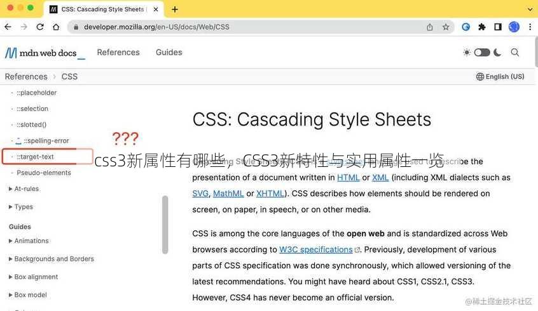Open a new browser tab
The width and height of the screenshot is (538, 311).
coord(175,10)
